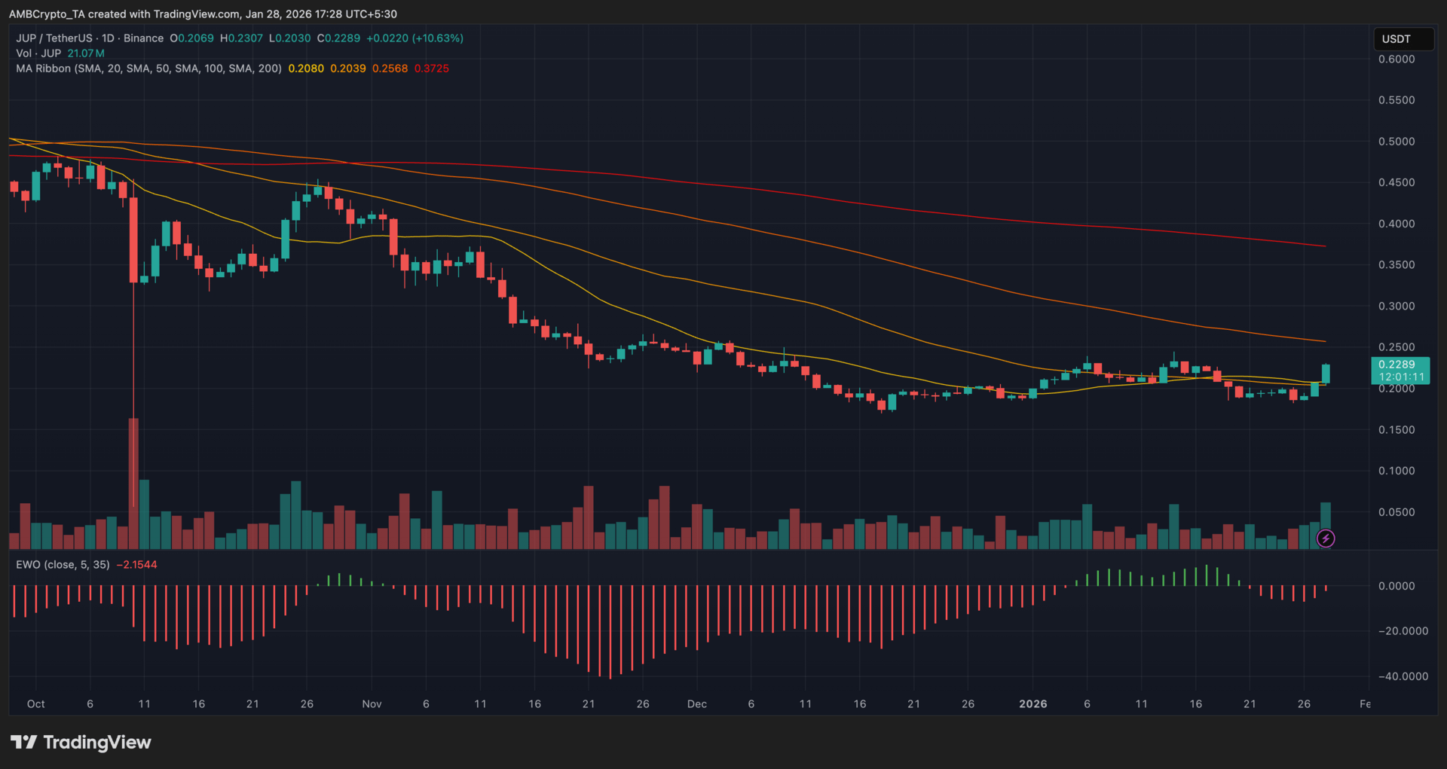Click the 0.1500 price axis label
Screen dimensions: 1447x769
tap(1397, 430)
